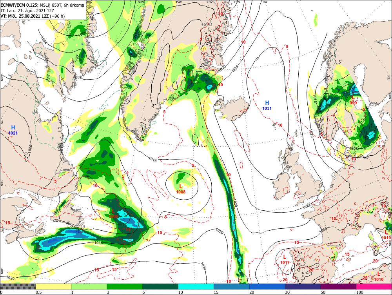Click the red '999' low value over Scandinavia
The width and height of the screenshot is (392, 295).
pyautogui.click(x=353, y=103)
